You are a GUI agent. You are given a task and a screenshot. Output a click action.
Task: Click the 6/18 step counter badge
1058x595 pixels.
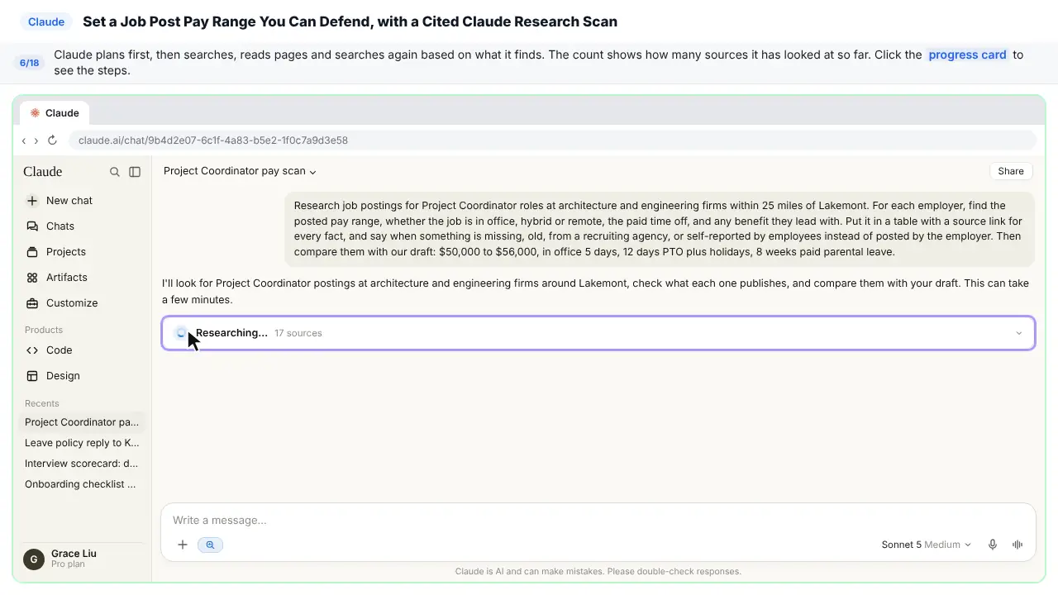[x=29, y=63]
